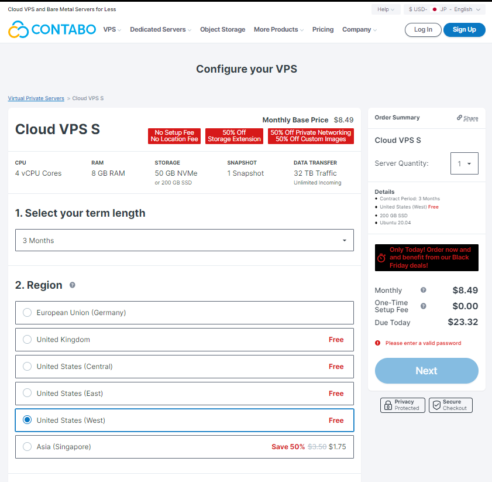Image resolution: width=492 pixels, height=482 pixels.
Task: Click the Monthly price help icon
Action: [x=424, y=290]
